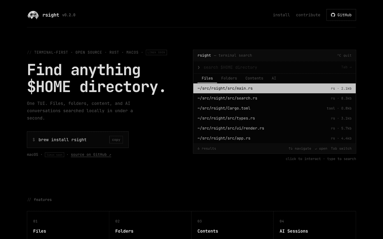Click the rsight spider logo icon
Image resolution: width=383 pixels, height=239 pixels.
click(33, 15)
